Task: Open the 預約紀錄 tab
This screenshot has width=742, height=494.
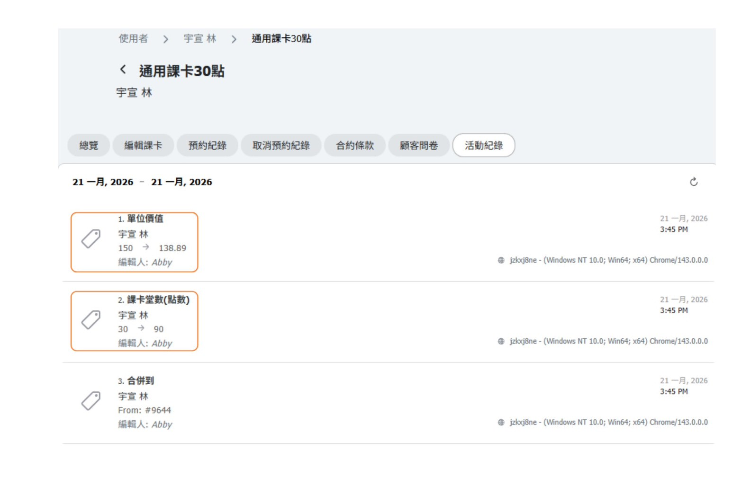Action: [x=207, y=145]
